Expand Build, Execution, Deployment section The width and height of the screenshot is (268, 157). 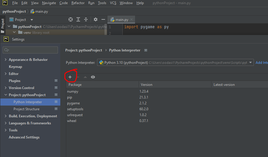point(6,116)
